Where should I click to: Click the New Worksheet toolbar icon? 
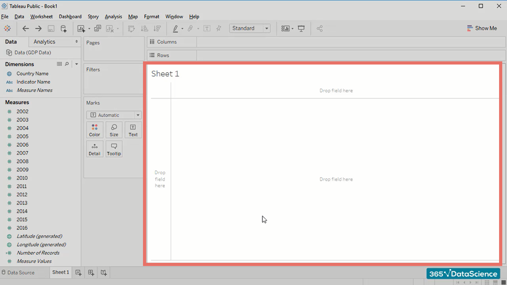pyautogui.click(x=81, y=28)
